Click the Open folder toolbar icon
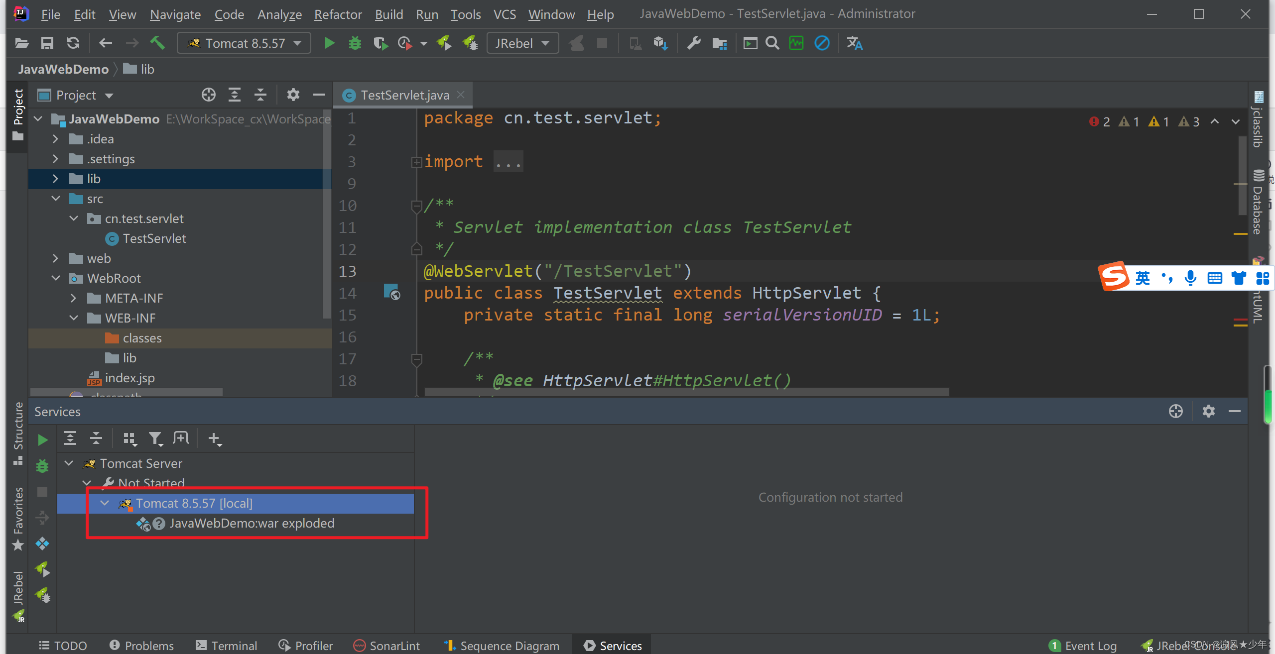 tap(21, 43)
